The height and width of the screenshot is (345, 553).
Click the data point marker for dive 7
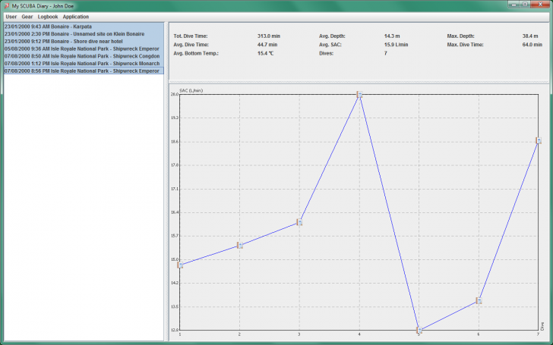point(538,140)
